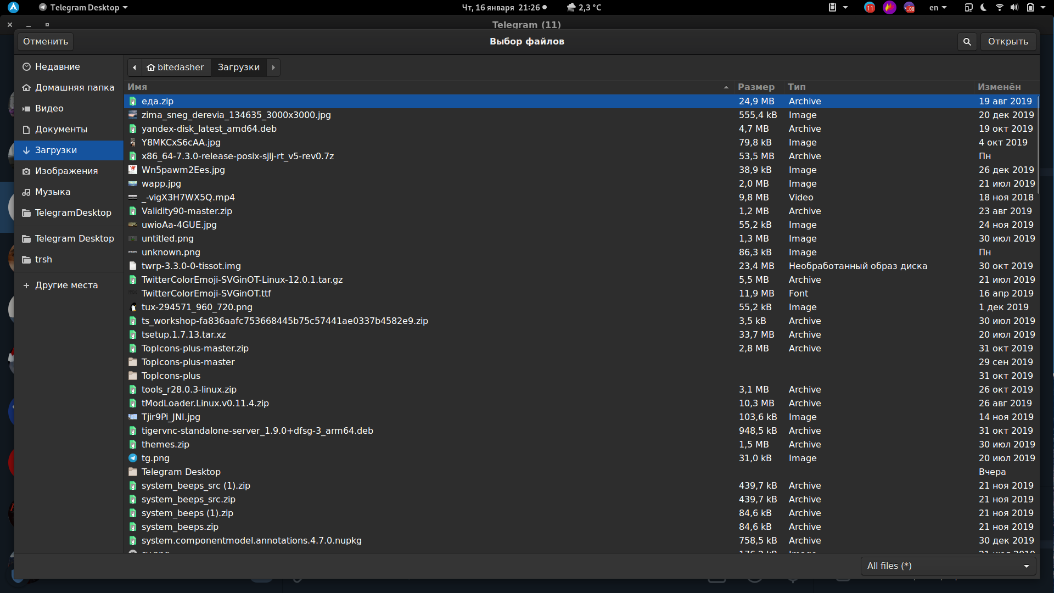Open Документы sidebar location
This screenshot has width=1054, height=593.
69,129
